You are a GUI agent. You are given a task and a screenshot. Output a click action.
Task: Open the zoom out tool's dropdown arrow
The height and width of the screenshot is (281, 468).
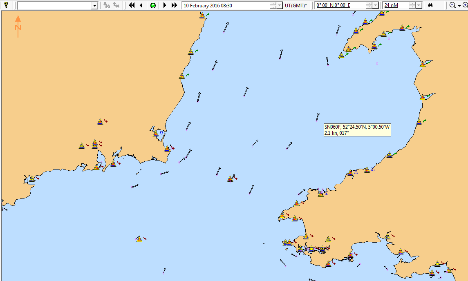pyautogui.click(x=459, y=6)
